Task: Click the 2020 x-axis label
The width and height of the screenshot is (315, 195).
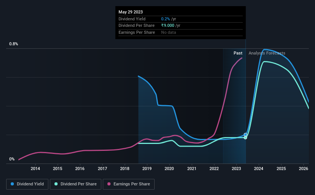Action: click(x=169, y=169)
